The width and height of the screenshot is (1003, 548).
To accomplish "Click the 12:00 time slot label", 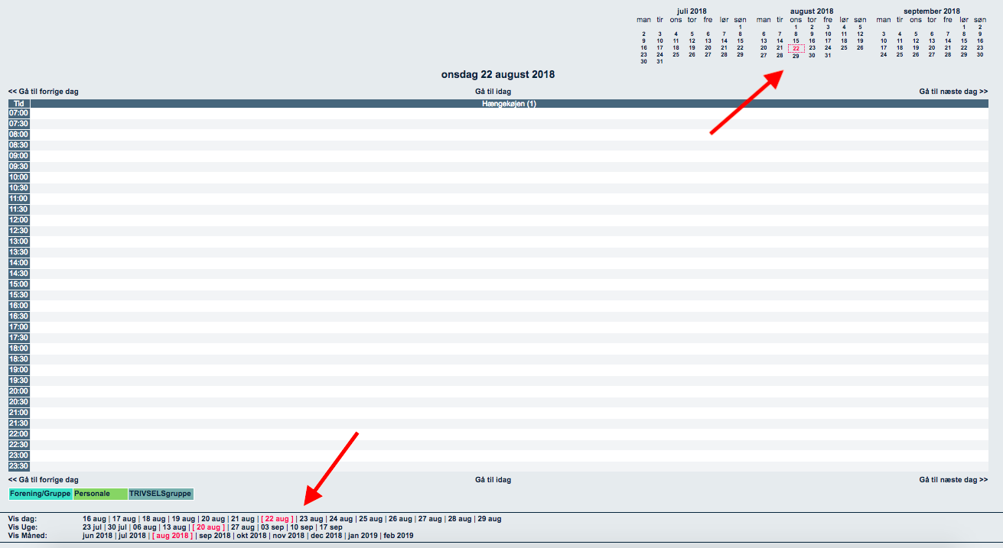I will click(18, 220).
